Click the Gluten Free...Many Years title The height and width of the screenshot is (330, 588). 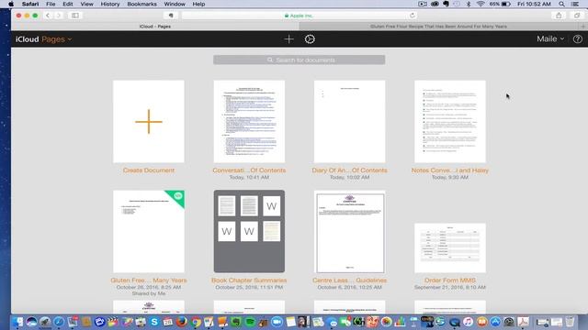pos(149,280)
